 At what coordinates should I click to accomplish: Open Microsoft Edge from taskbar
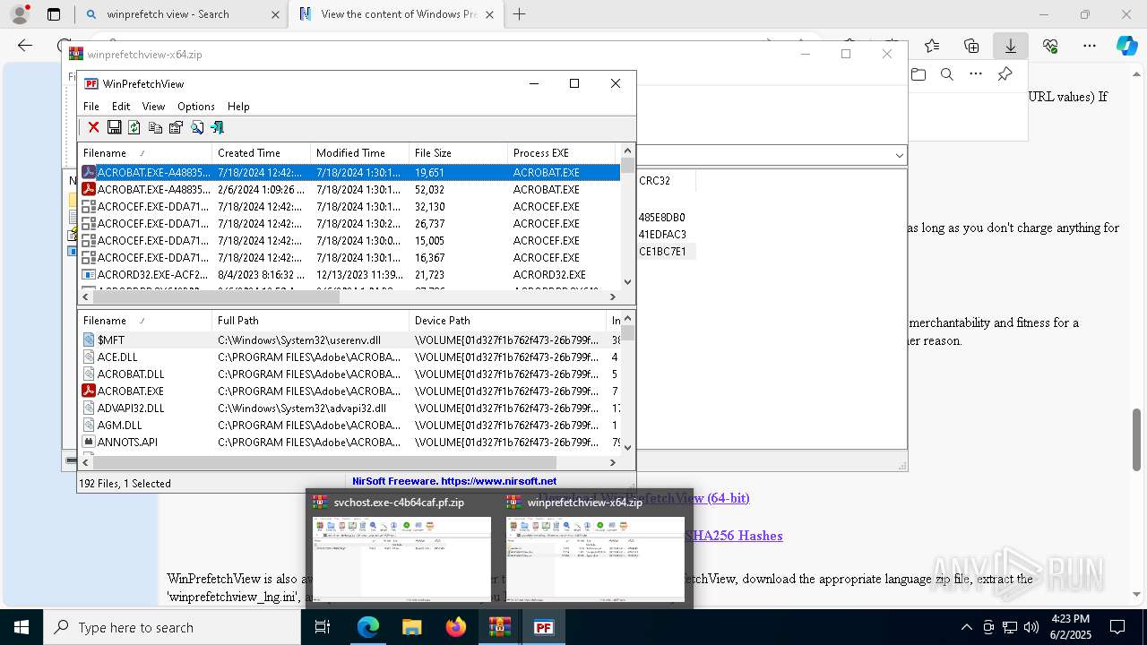(368, 627)
